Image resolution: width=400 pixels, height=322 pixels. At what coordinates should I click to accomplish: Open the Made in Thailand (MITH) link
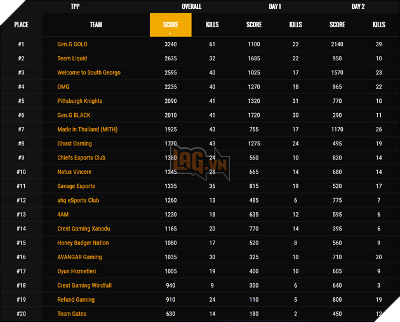click(x=87, y=130)
